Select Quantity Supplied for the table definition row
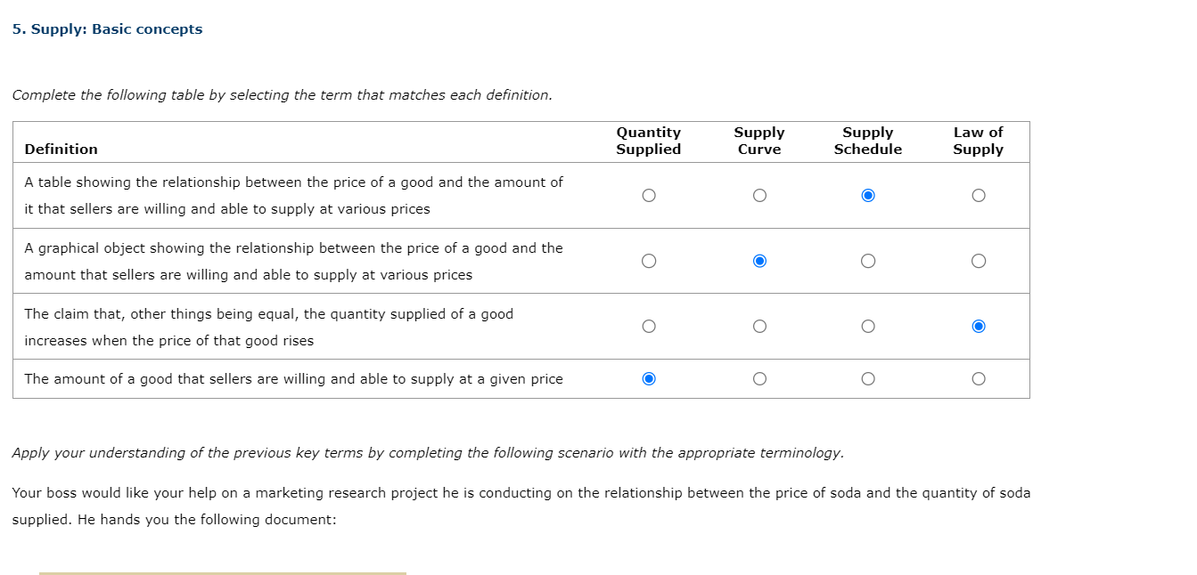This screenshot has width=1197, height=575. click(x=648, y=195)
